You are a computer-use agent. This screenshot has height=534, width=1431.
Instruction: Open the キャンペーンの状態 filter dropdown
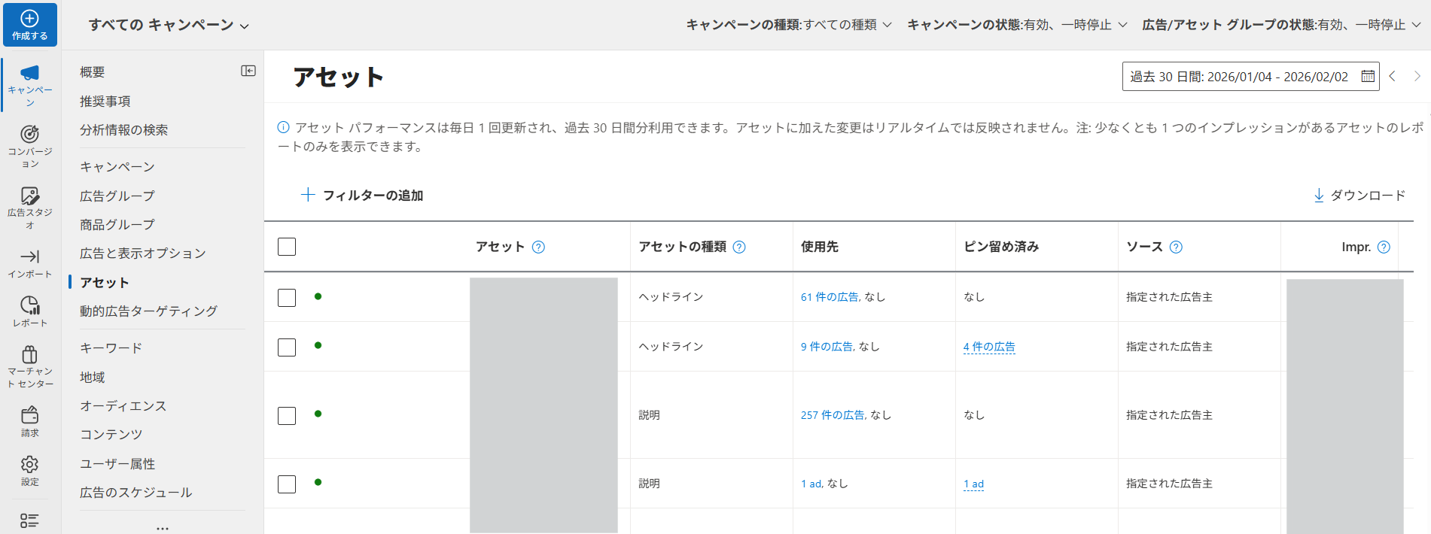coord(1016,25)
